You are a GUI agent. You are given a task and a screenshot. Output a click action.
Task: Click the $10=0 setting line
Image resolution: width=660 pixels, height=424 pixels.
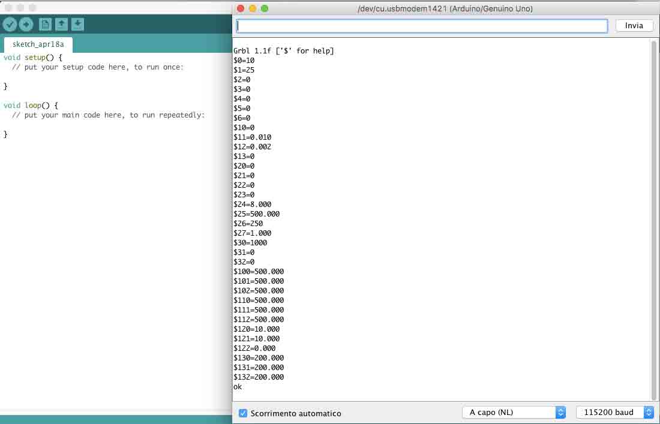(244, 128)
